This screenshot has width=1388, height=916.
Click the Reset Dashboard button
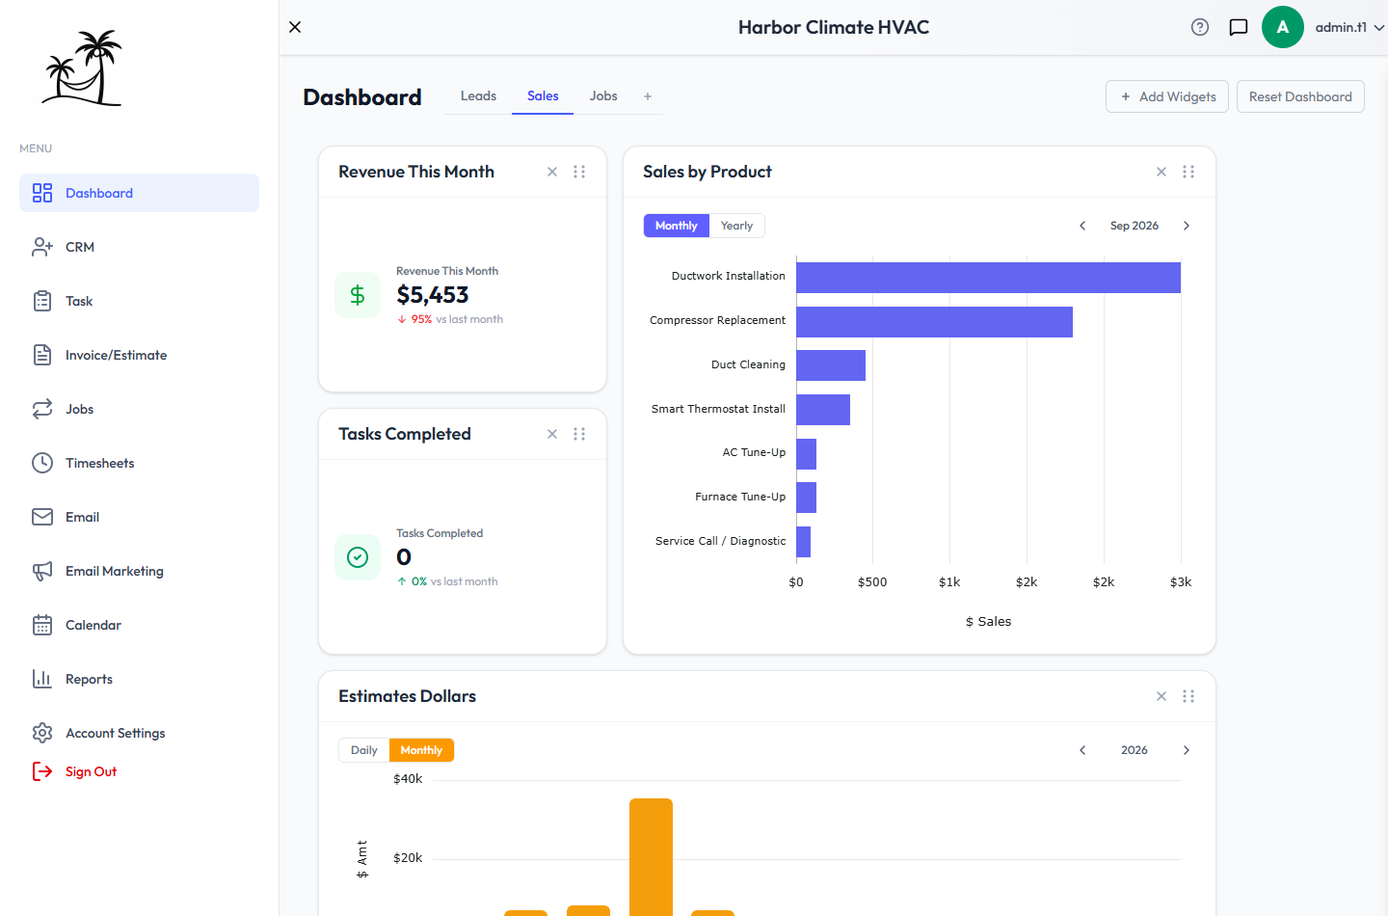click(1300, 96)
